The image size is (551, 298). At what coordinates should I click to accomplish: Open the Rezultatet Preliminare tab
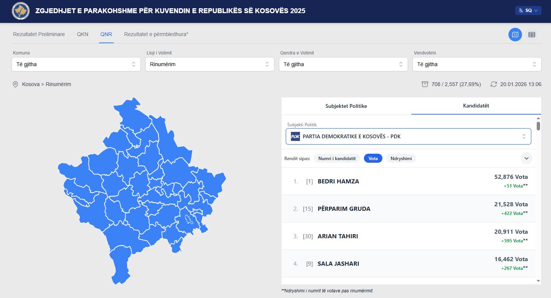[39, 34]
